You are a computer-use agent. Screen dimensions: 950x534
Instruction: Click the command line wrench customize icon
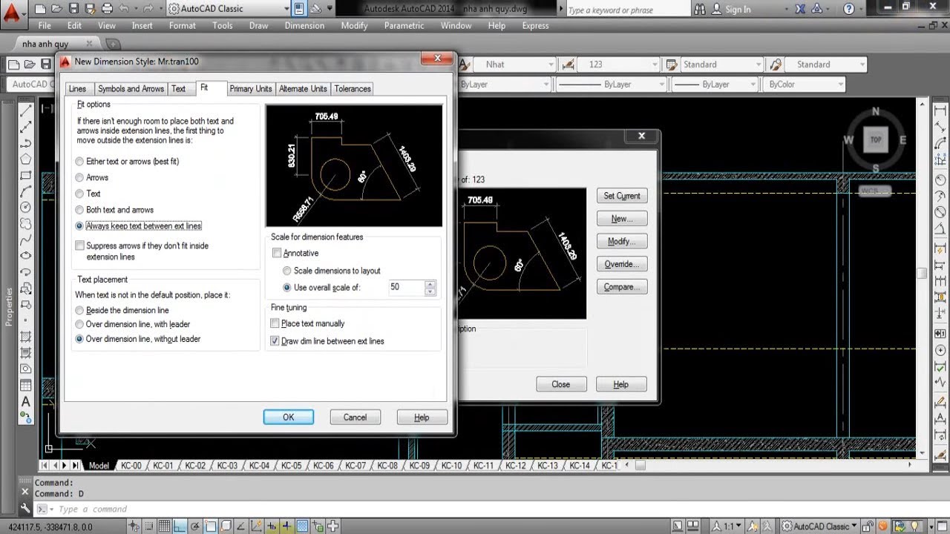coord(25,509)
